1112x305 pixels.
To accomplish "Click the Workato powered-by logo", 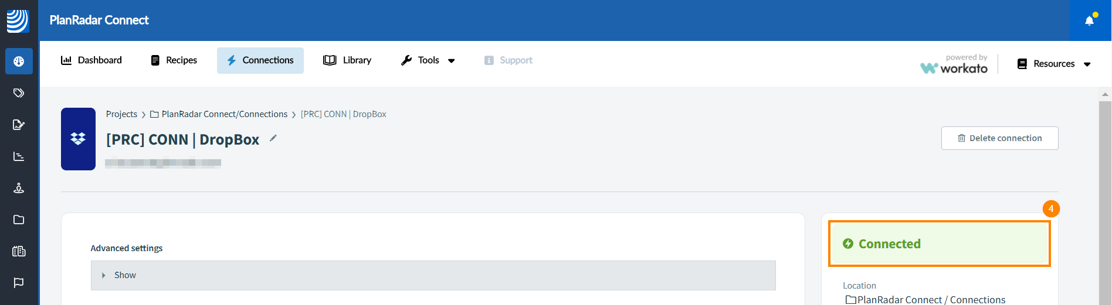I will click(x=954, y=64).
